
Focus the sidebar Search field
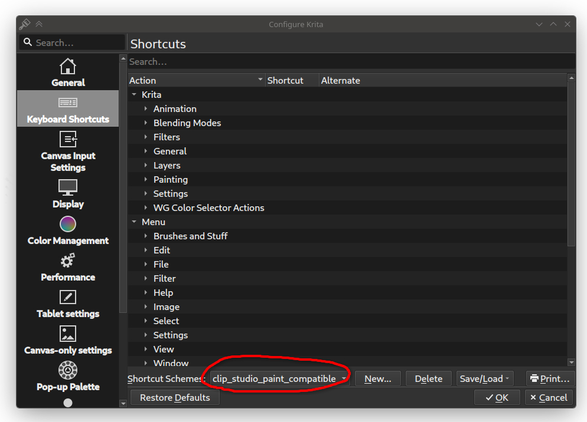(72, 42)
